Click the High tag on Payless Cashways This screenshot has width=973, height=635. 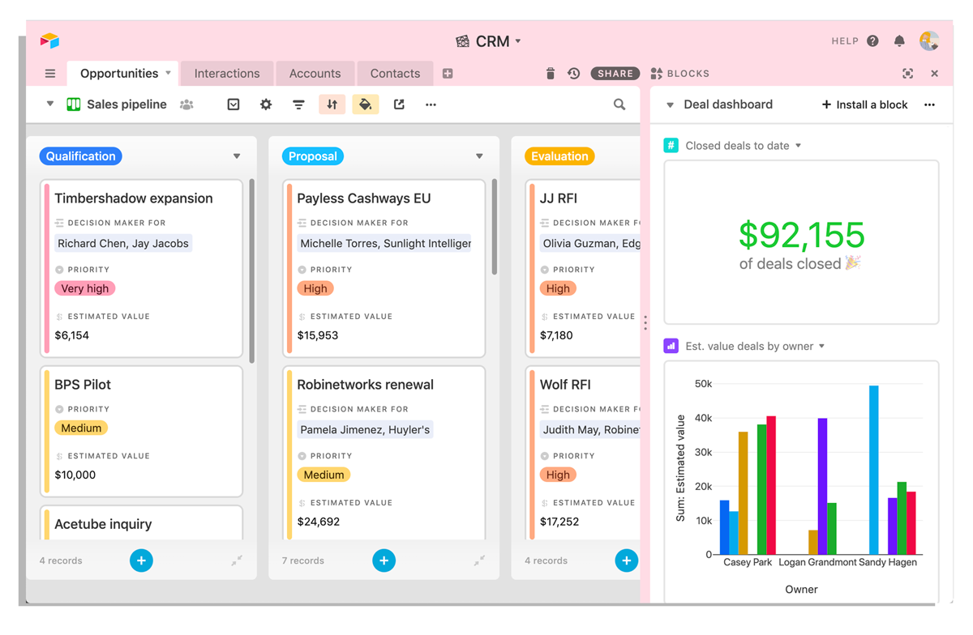coord(315,288)
